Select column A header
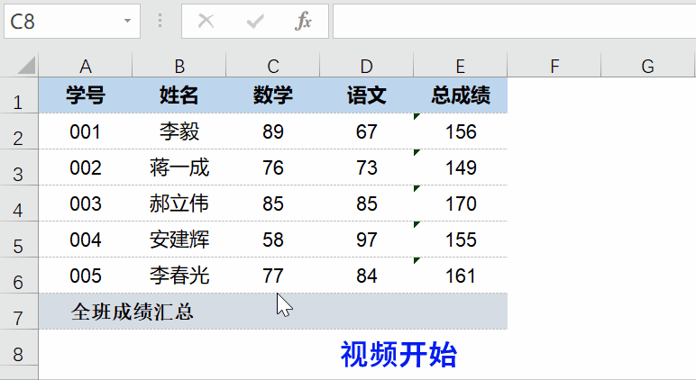The image size is (696, 380). coord(86,67)
